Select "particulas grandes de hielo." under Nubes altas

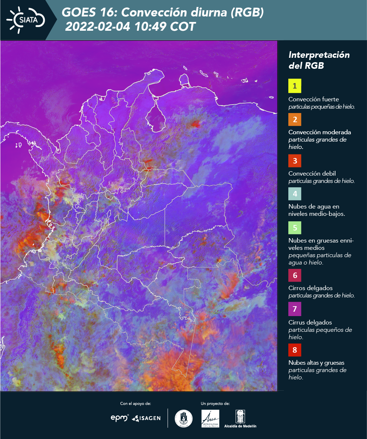point(318,374)
